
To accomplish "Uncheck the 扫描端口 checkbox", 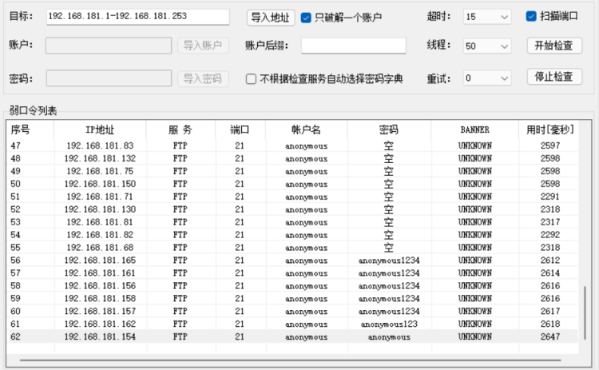I will (531, 16).
